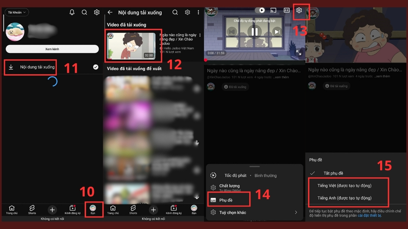Toggle the autoplay switch in video player
This screenshot has height=229, width=408.
click(x=260, y=11)
